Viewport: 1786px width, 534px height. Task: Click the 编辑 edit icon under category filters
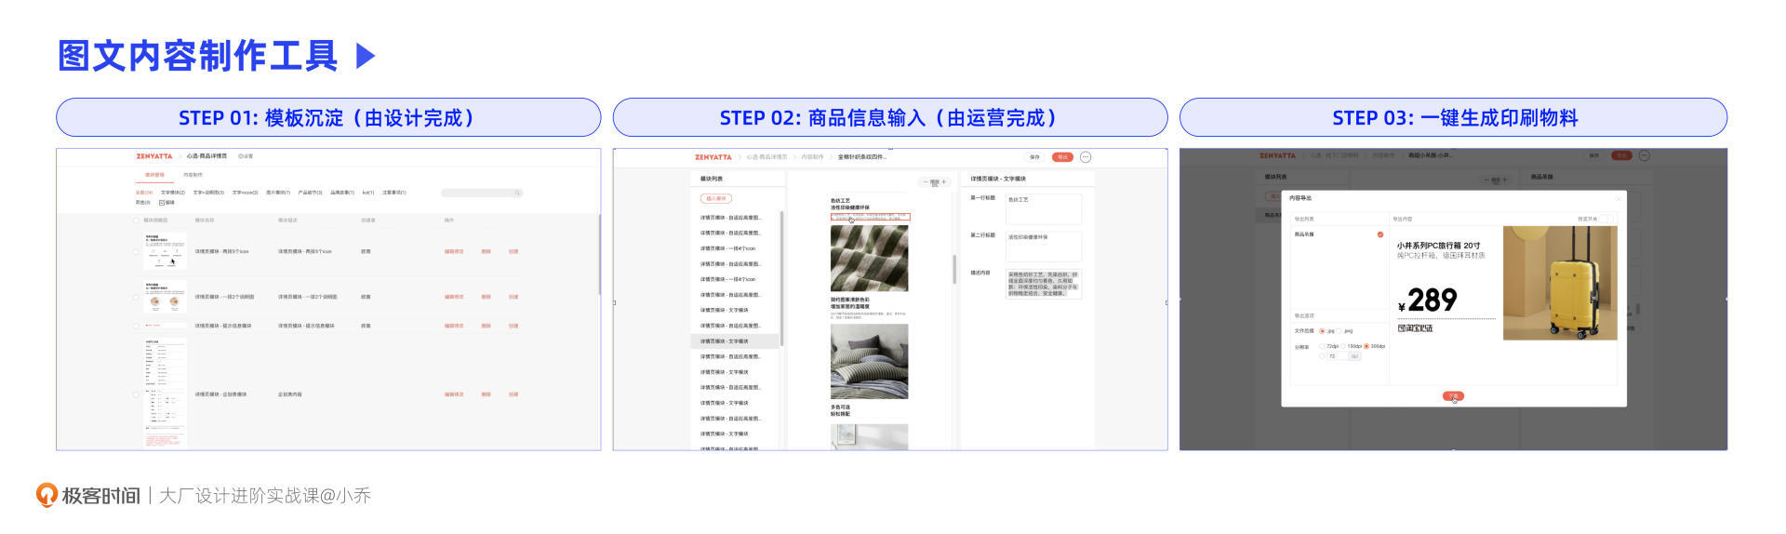click(x=162, y=202)
